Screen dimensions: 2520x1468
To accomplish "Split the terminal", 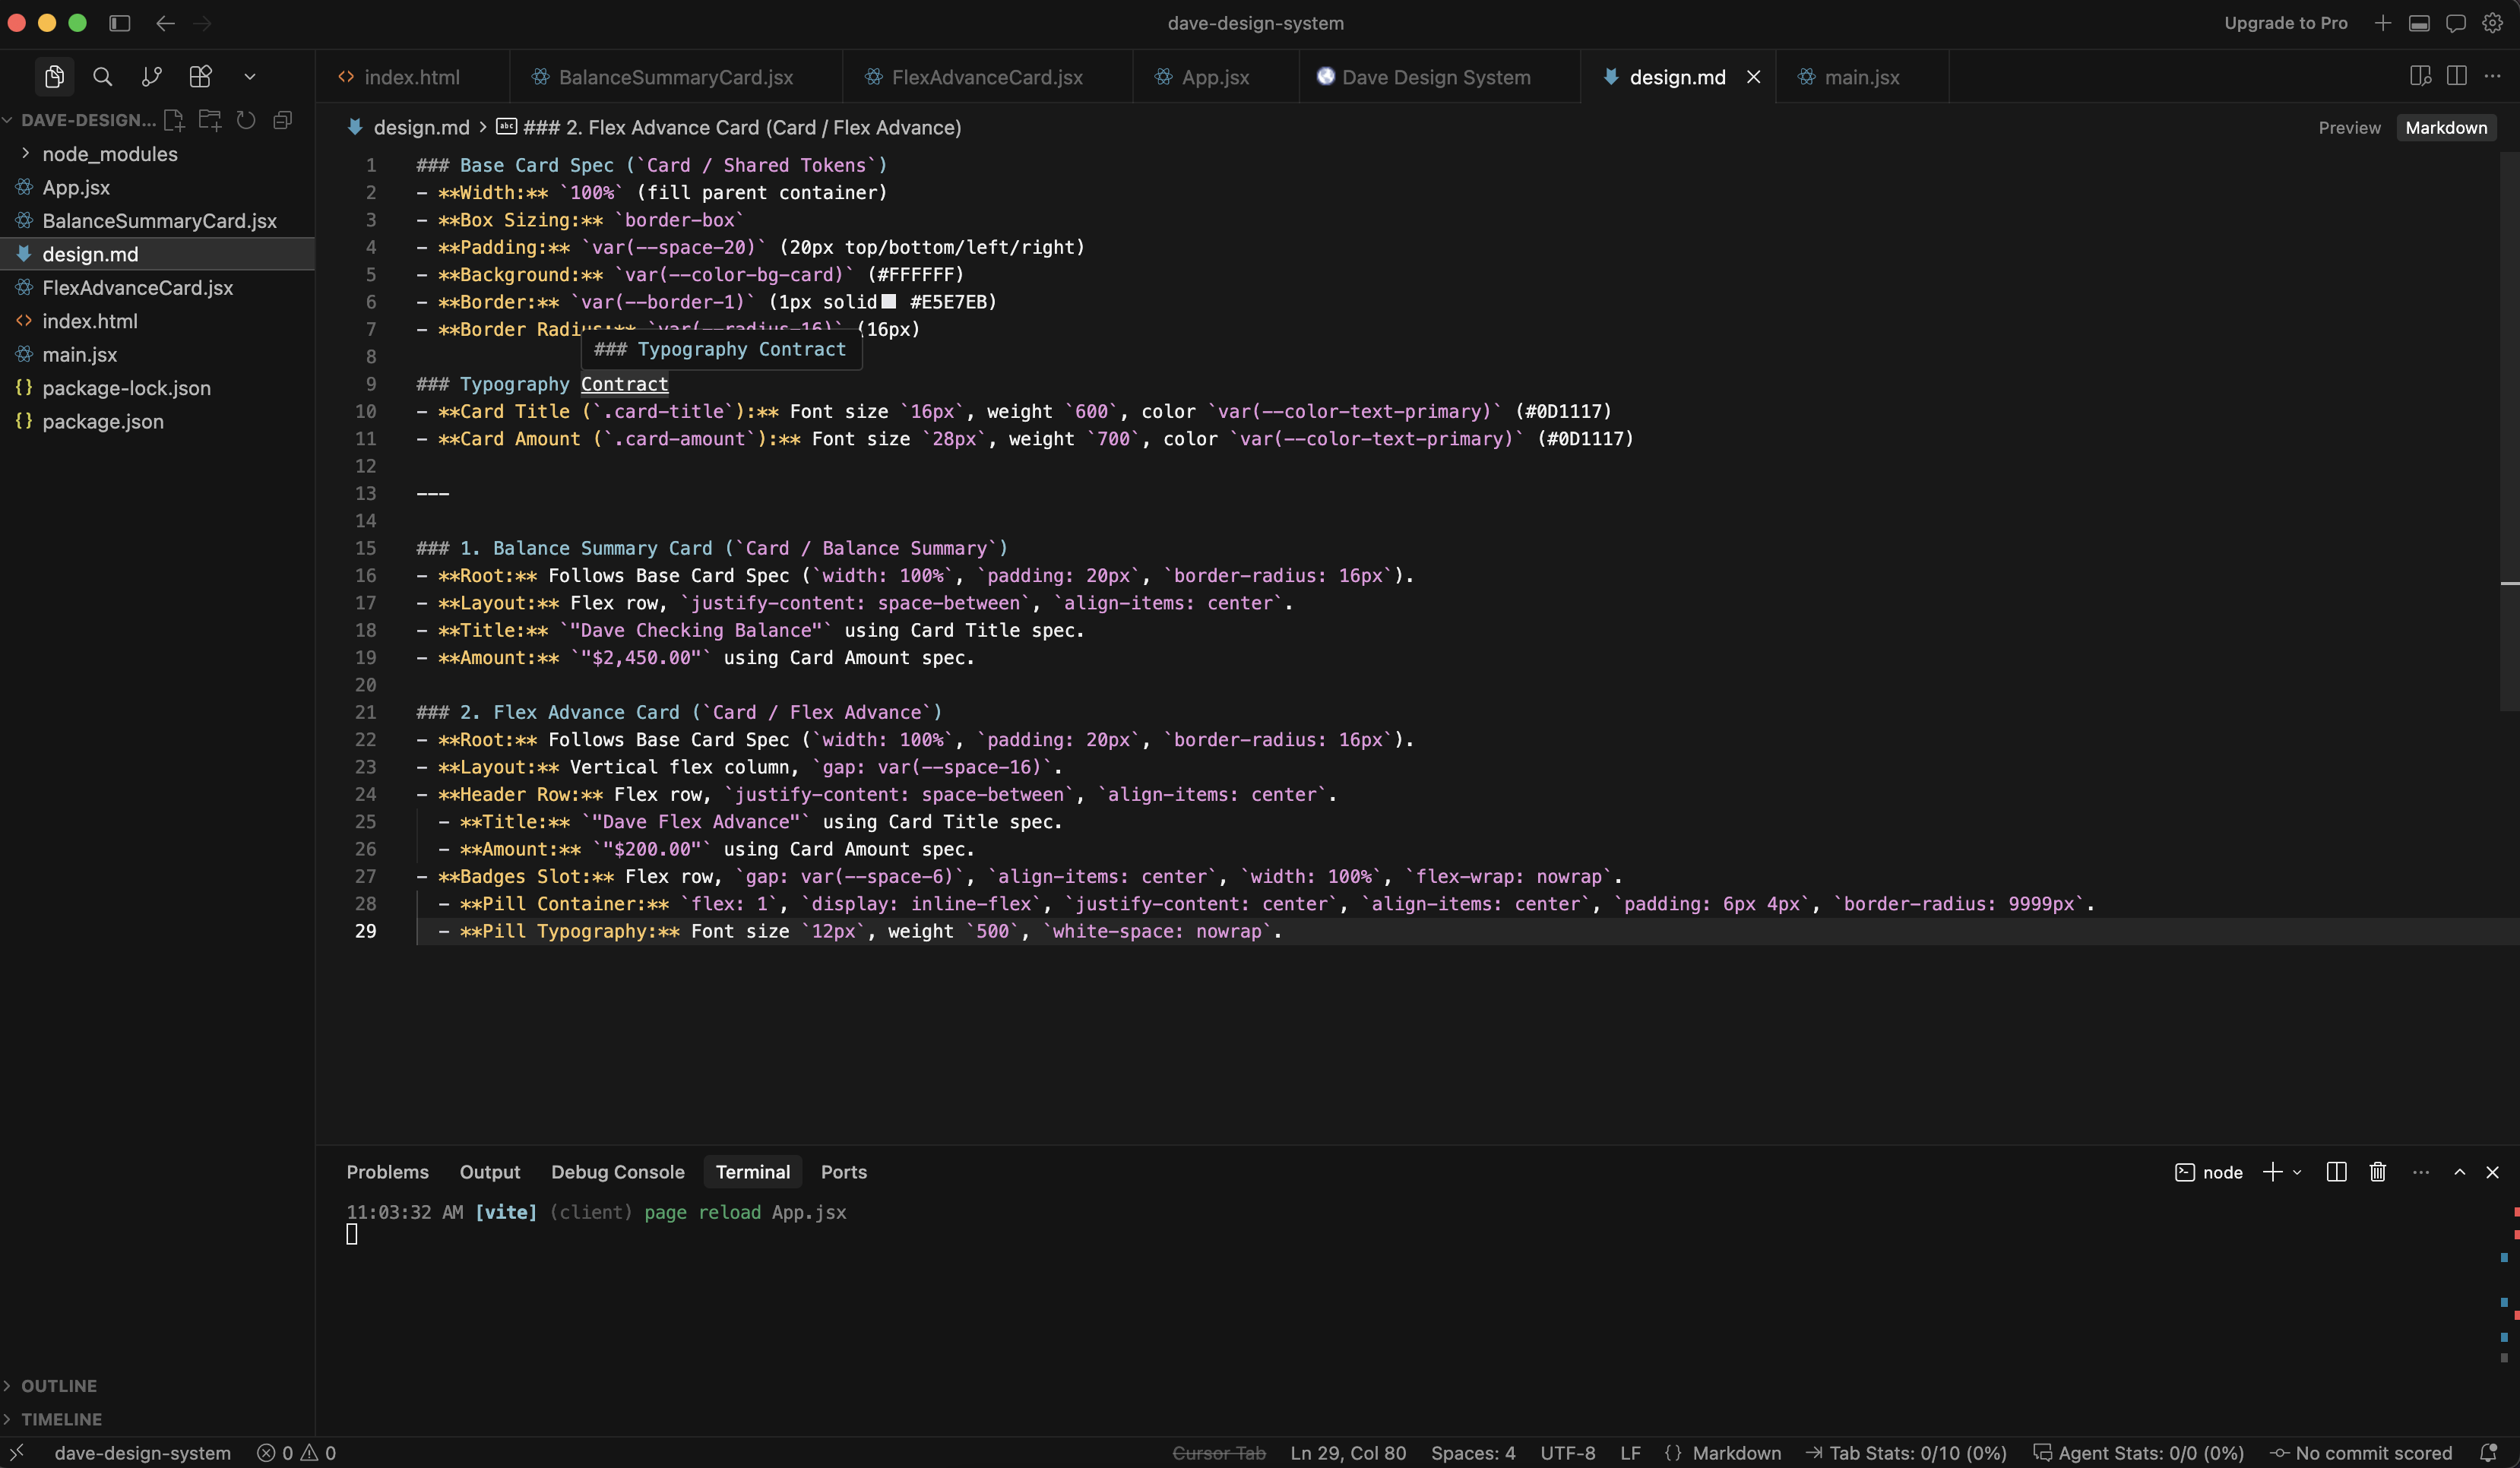I will pos(2336,1172).
